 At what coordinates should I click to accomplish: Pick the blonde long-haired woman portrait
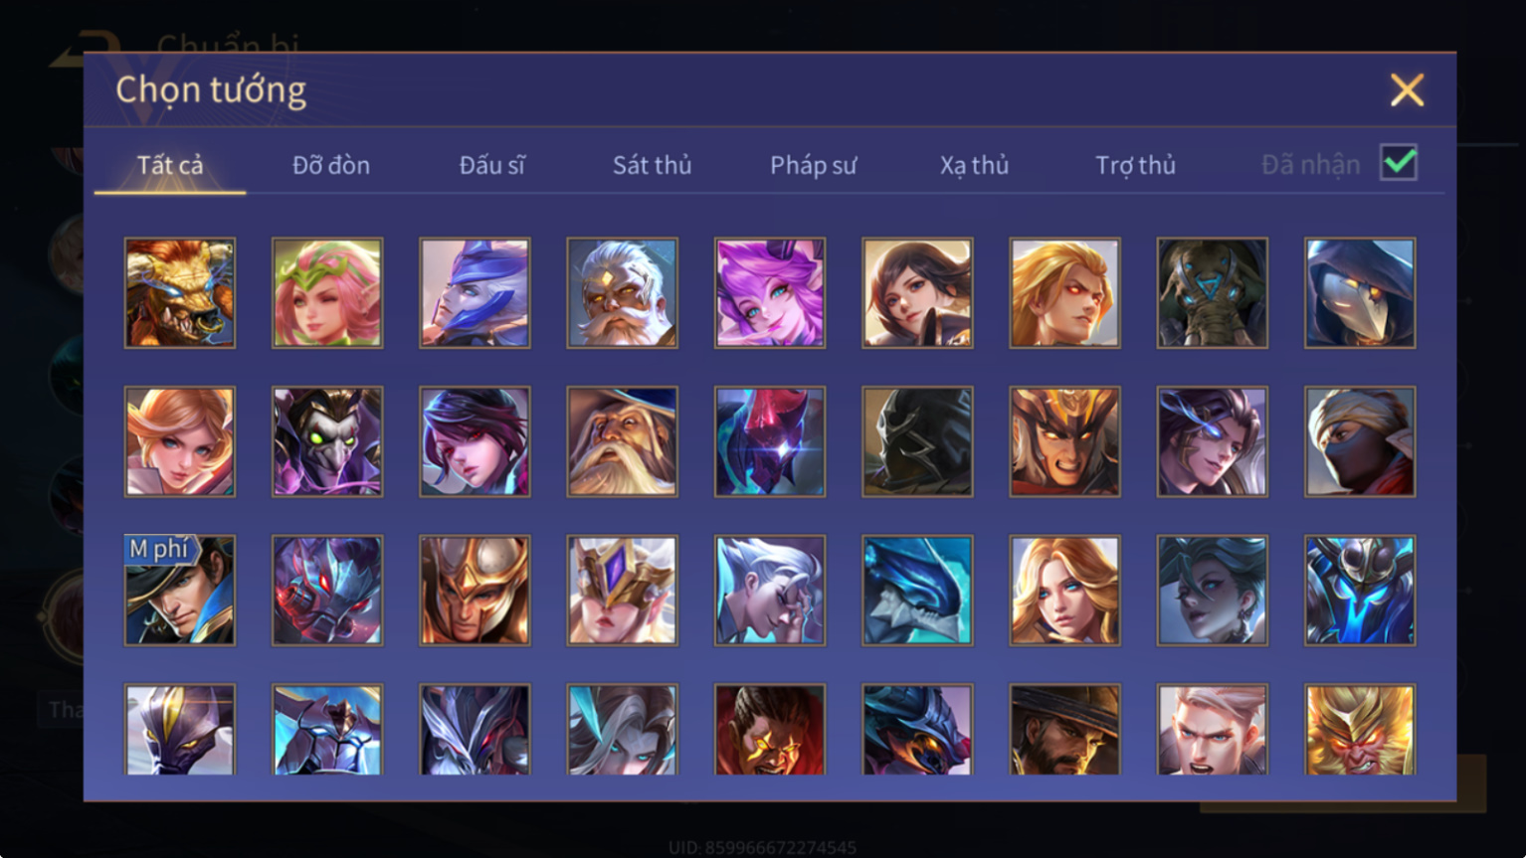pos(1064,591)
